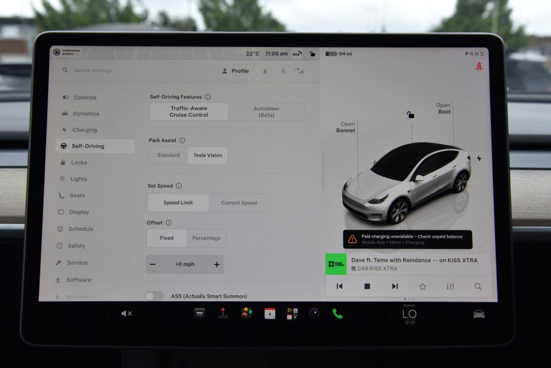Open Safety settings
Screen dimensions: 551x368
tap(71, 246)
